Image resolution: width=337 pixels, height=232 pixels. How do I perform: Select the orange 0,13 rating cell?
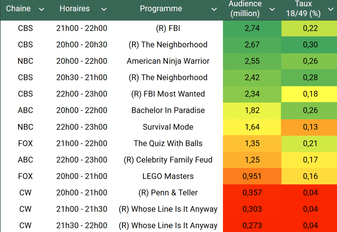pos(310,127)
